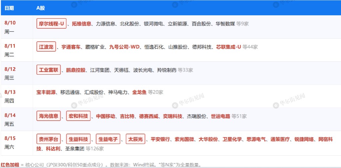341x168 pixels.
Task: Select 卫星化学 stock name
Action: coord(232,139)
